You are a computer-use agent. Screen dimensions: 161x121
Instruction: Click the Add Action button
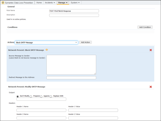pyautogui.click(x=85, y=42)
